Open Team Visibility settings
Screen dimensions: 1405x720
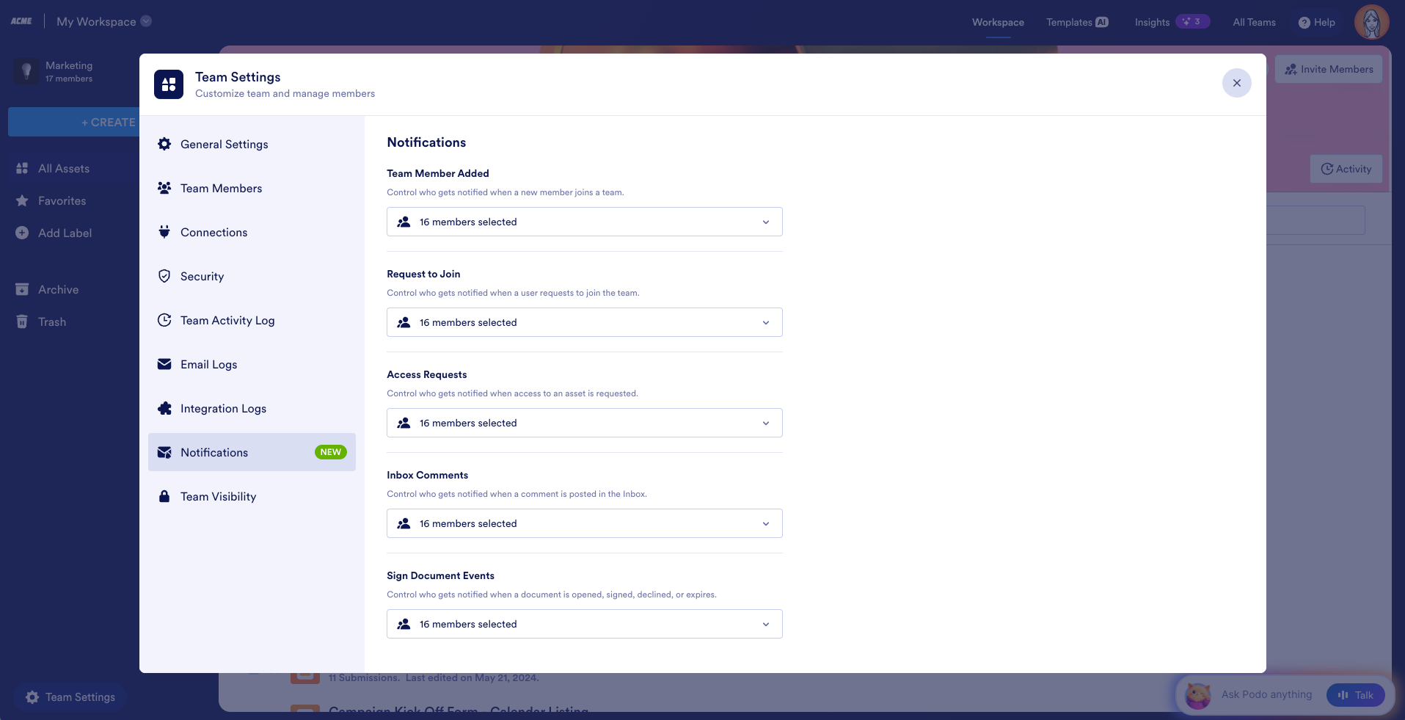(x=252, y=496)
